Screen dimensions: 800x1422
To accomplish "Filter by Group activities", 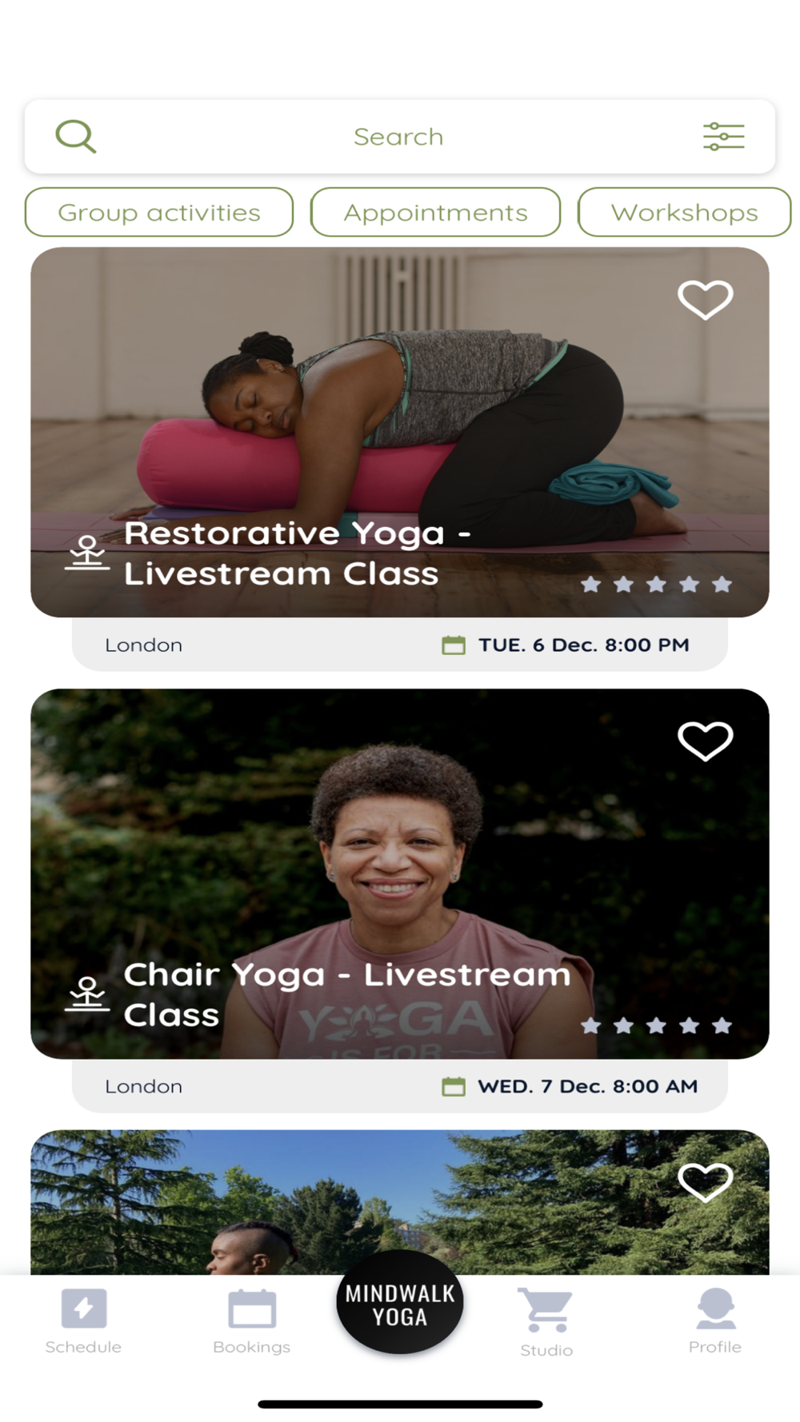I will point(159,212).
